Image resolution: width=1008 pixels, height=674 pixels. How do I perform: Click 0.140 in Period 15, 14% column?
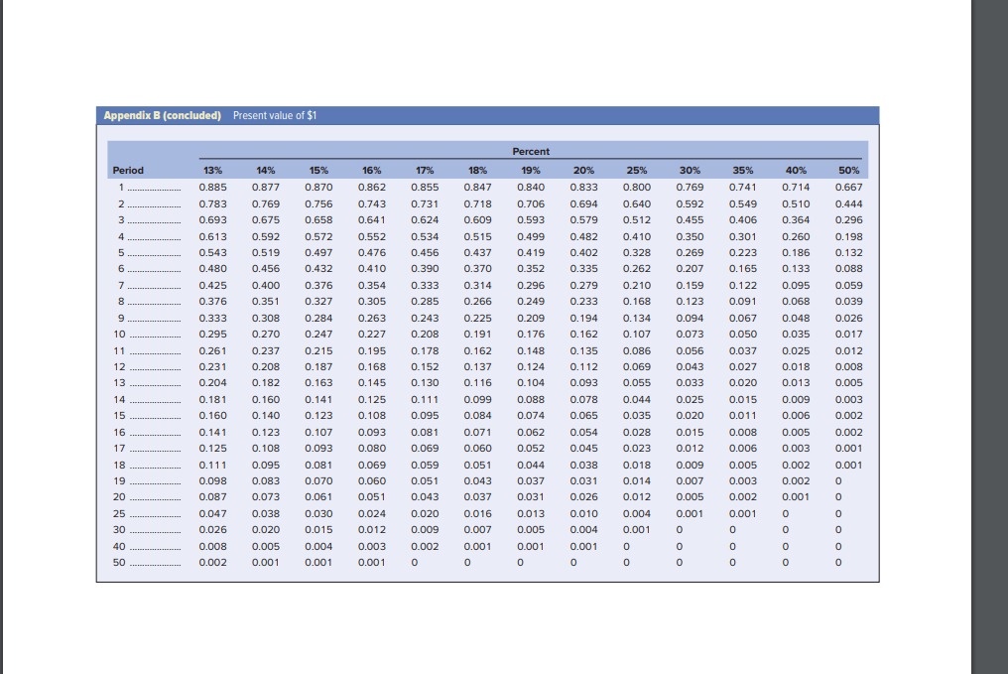pos(266,416)
